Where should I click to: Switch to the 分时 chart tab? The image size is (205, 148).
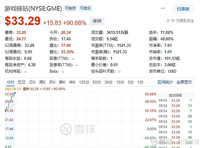(x=10, y=82)
